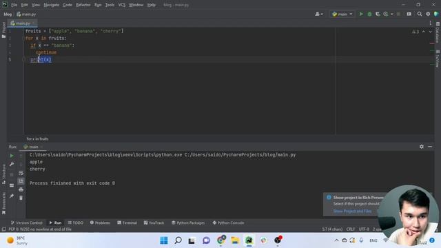
Task: Open Terminal tool window
Action: [x=127, y=223]
